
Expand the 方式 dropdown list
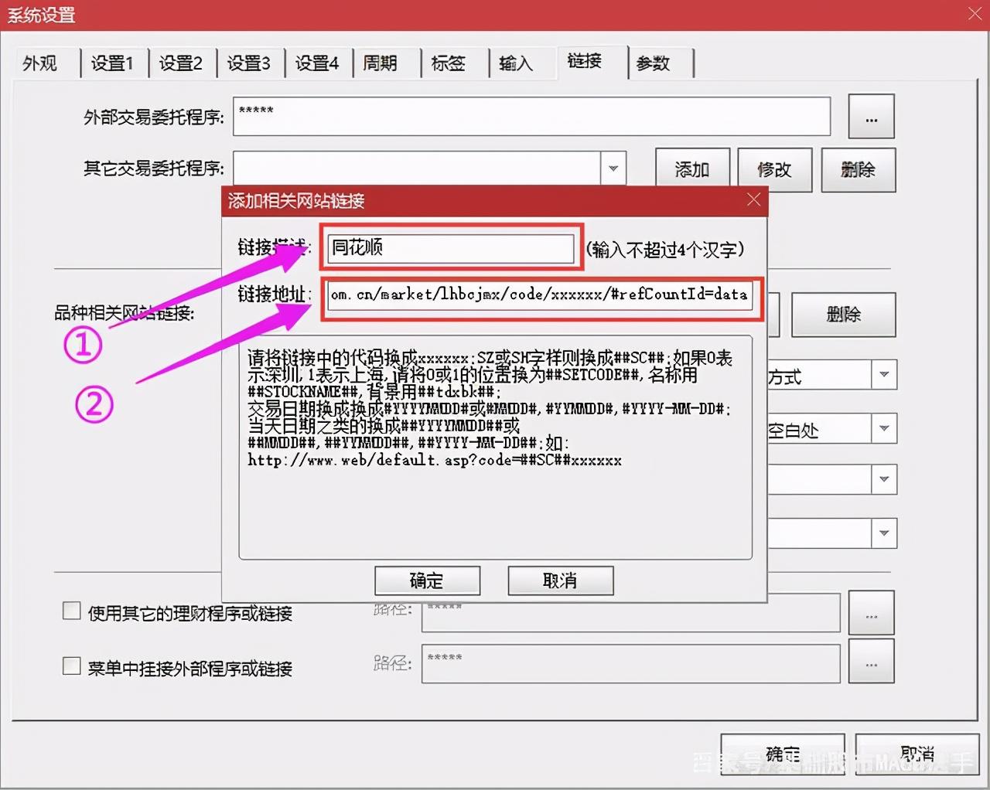click(884, 375)
